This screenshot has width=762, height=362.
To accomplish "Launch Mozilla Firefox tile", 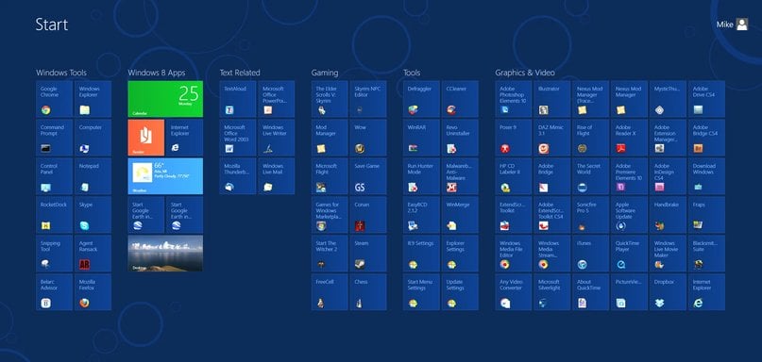I will point(93,292).
